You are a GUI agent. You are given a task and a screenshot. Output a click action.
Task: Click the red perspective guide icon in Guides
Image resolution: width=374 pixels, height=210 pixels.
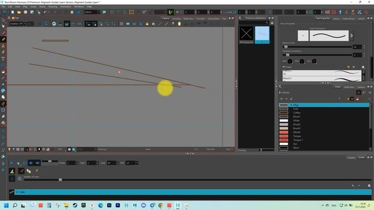21,171
